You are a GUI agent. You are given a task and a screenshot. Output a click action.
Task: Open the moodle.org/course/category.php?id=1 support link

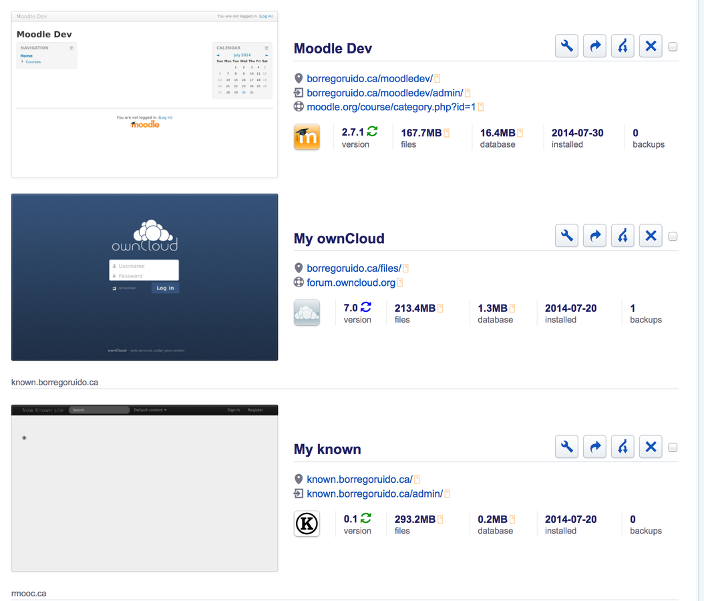391,107
